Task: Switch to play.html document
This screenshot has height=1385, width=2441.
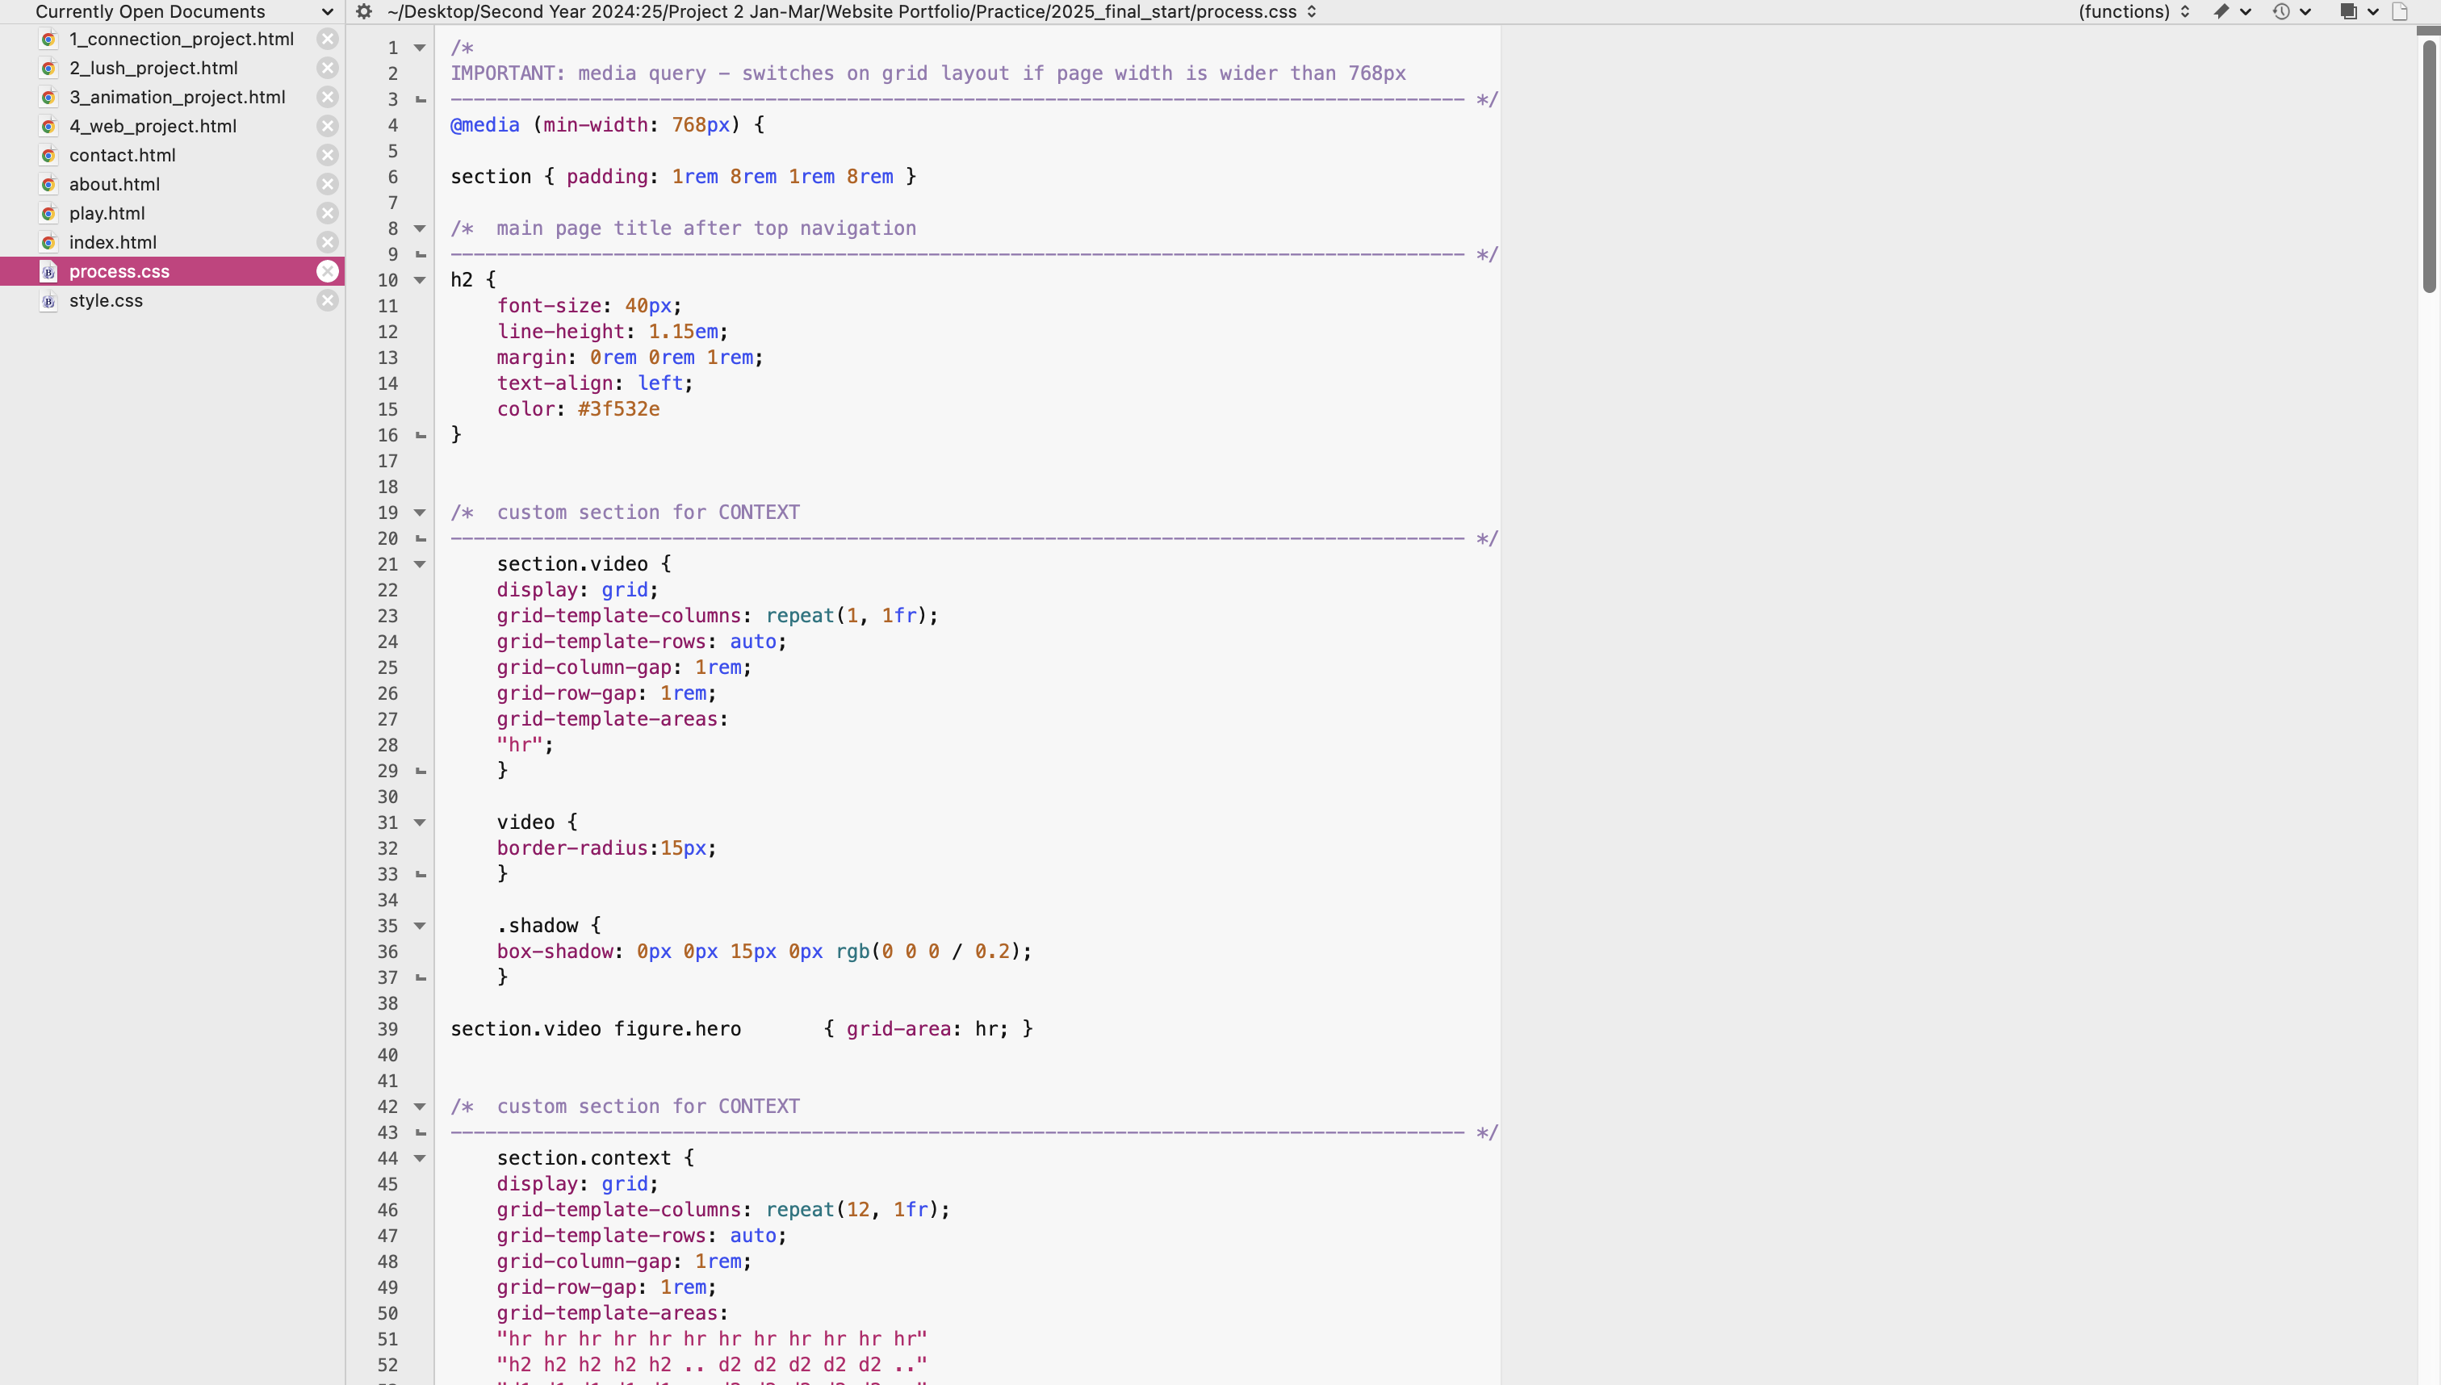Action: pyautogui.click(x=107, y=213)
